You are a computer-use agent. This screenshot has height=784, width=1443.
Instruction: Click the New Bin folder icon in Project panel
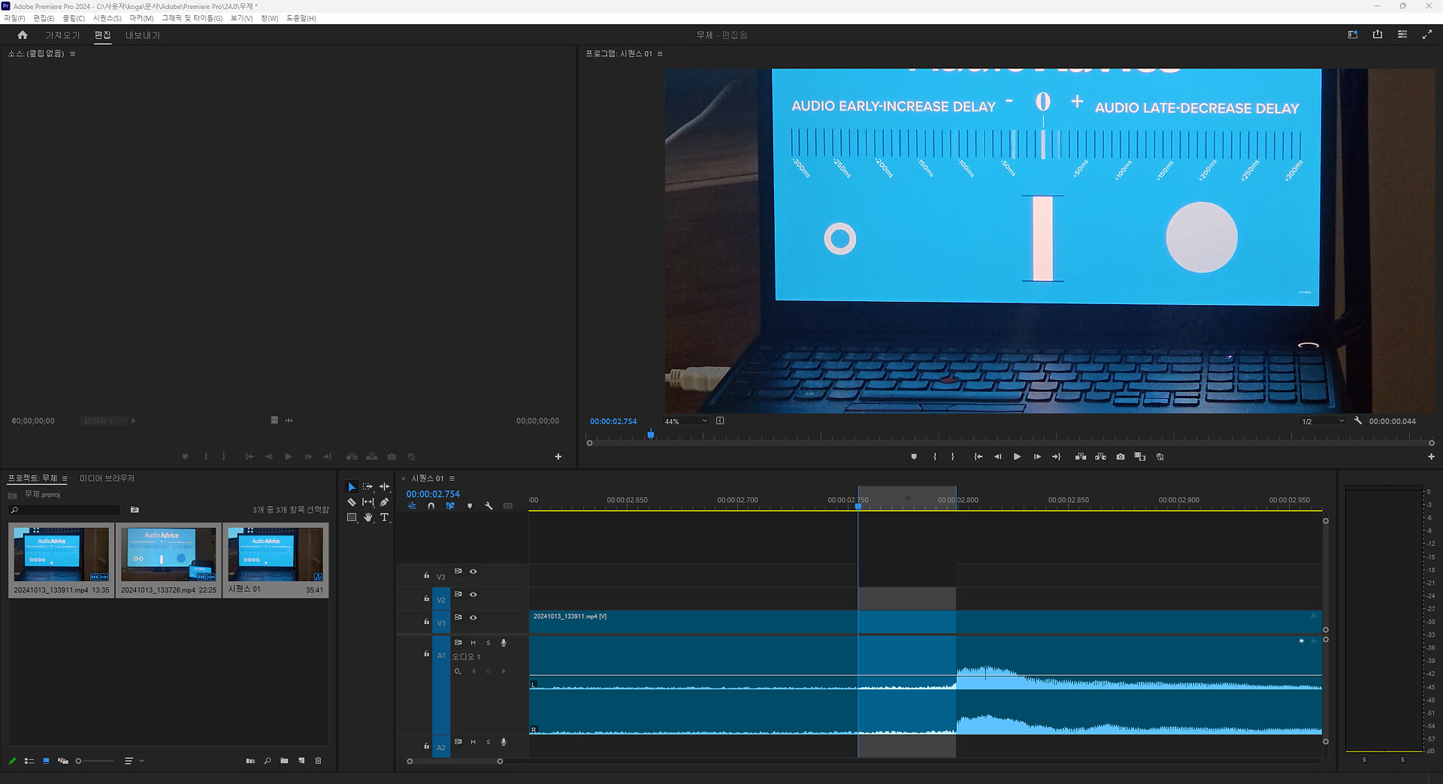pyautogui.click(x=284, y=761)
